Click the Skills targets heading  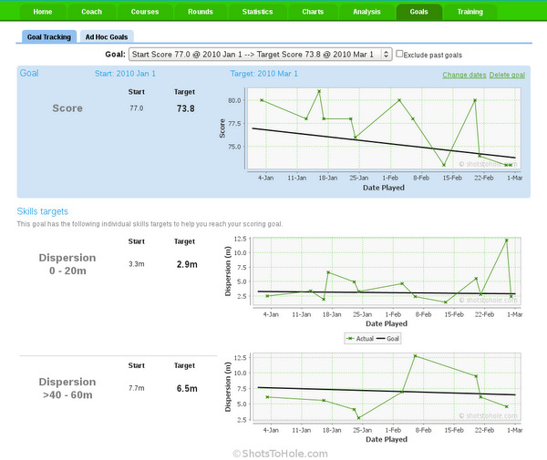click(x=43, y=211)
